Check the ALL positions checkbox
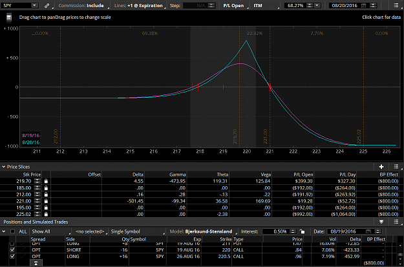 click(x=12, y=231)
